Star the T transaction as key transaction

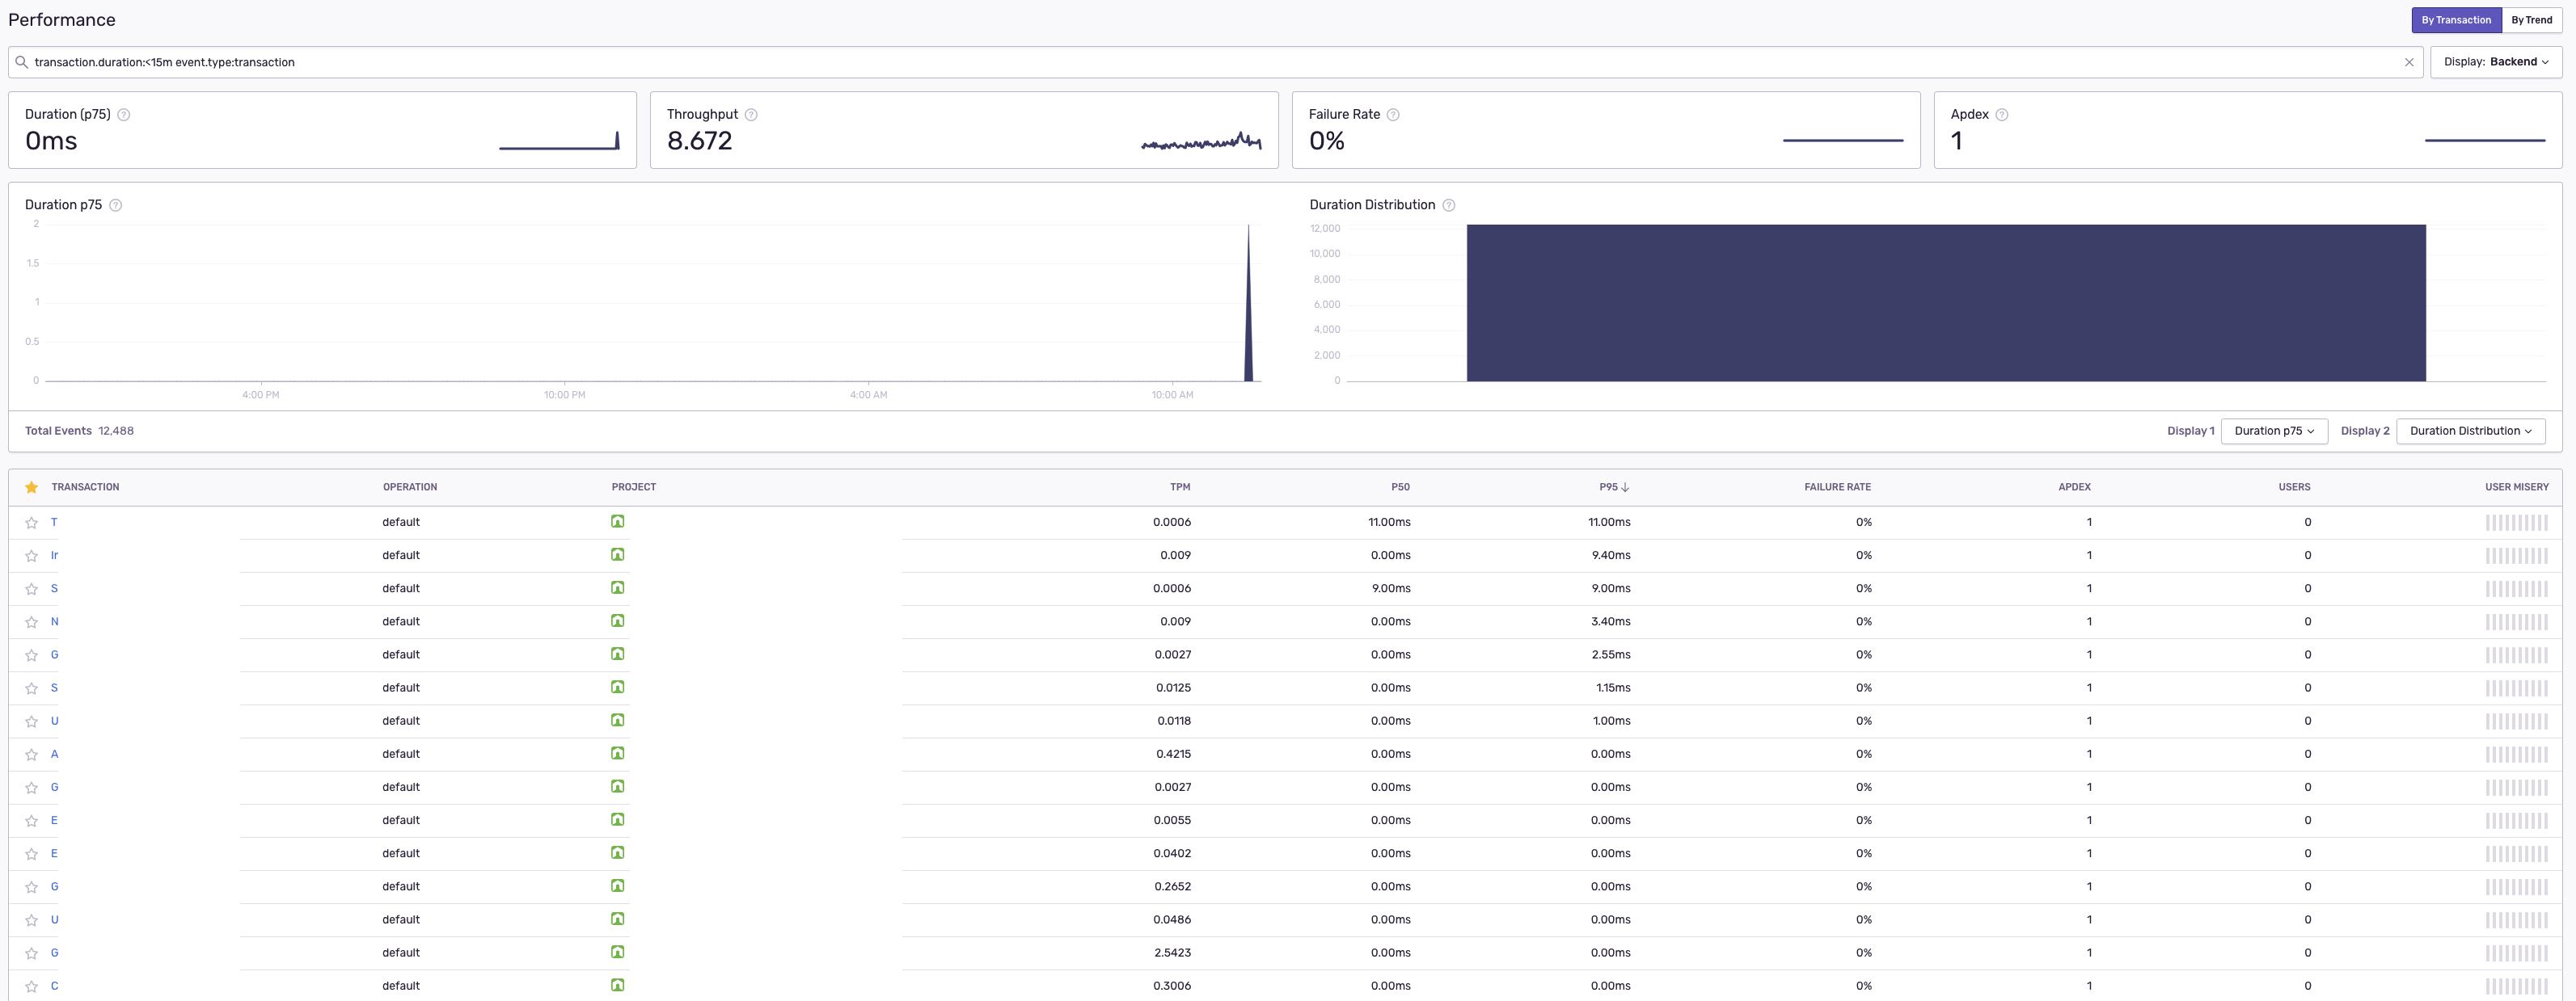click(32, 523)
